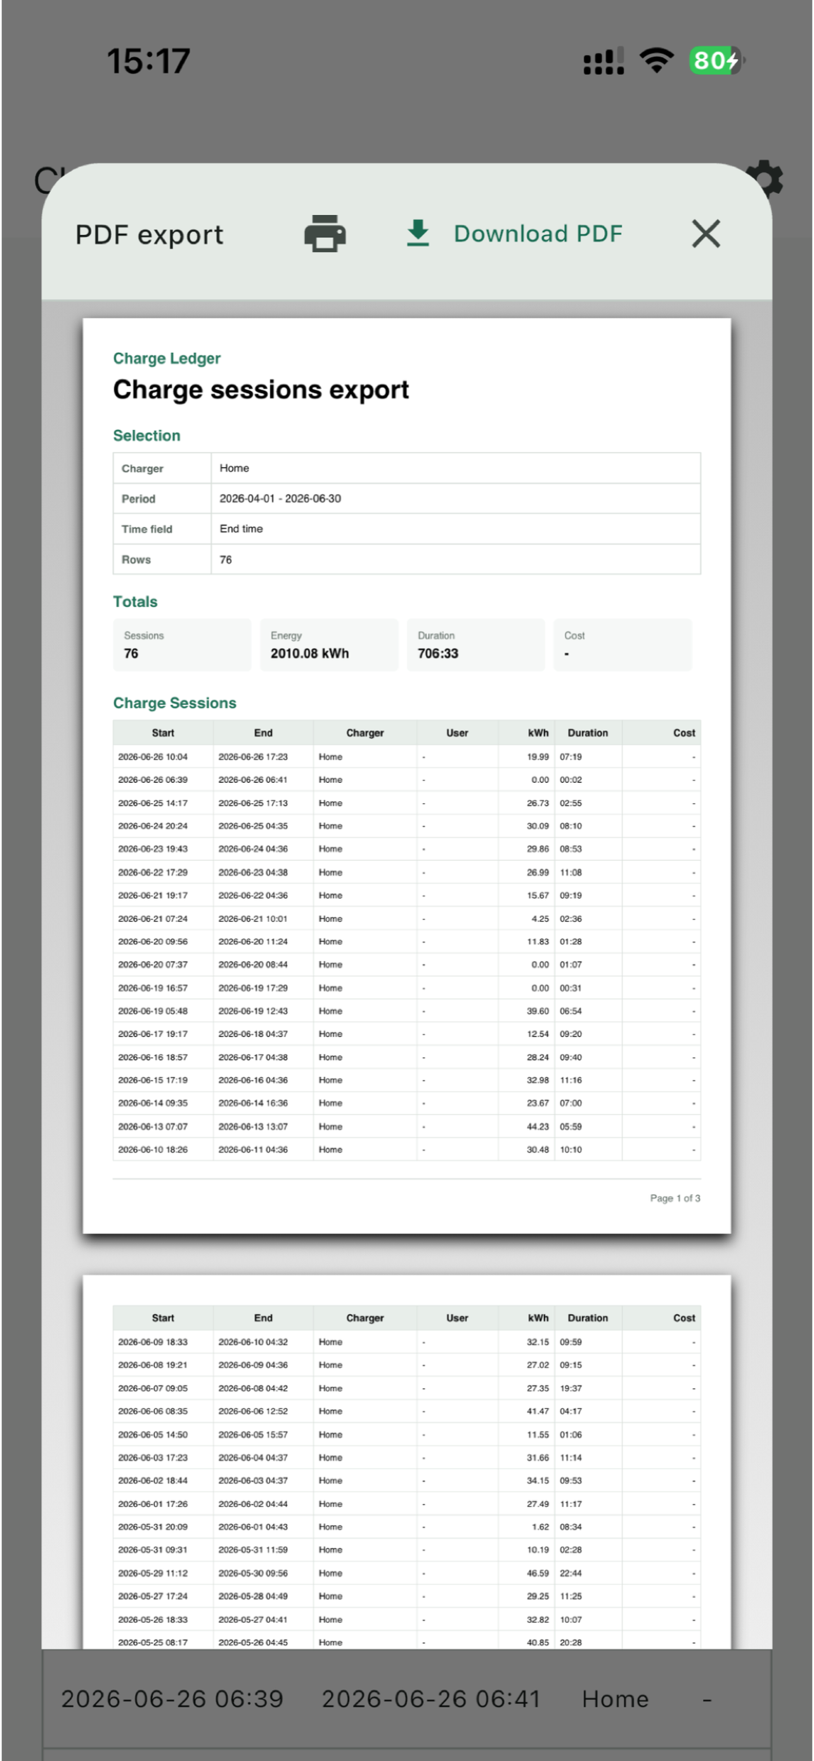Tap the battery indicator showing 80
814x1761 pixels.
pyautogui.click(x=716, y=60)
